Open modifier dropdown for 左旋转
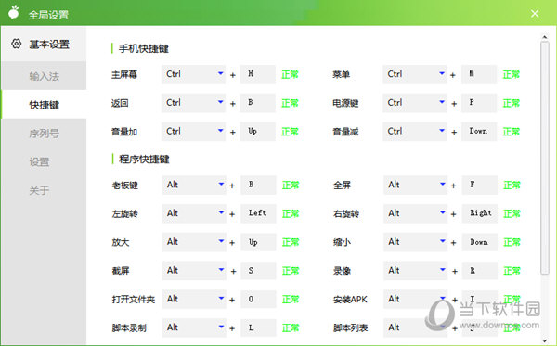Screen dimensions: 557x346 click(194, 213)
